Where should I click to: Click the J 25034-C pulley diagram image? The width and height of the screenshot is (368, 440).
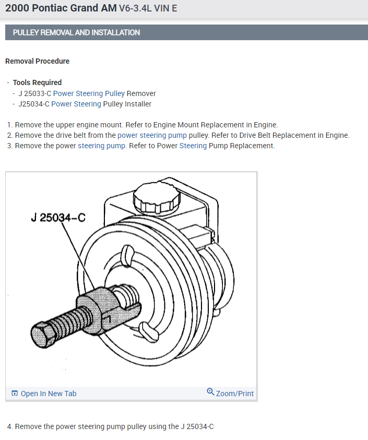[131, 279]
